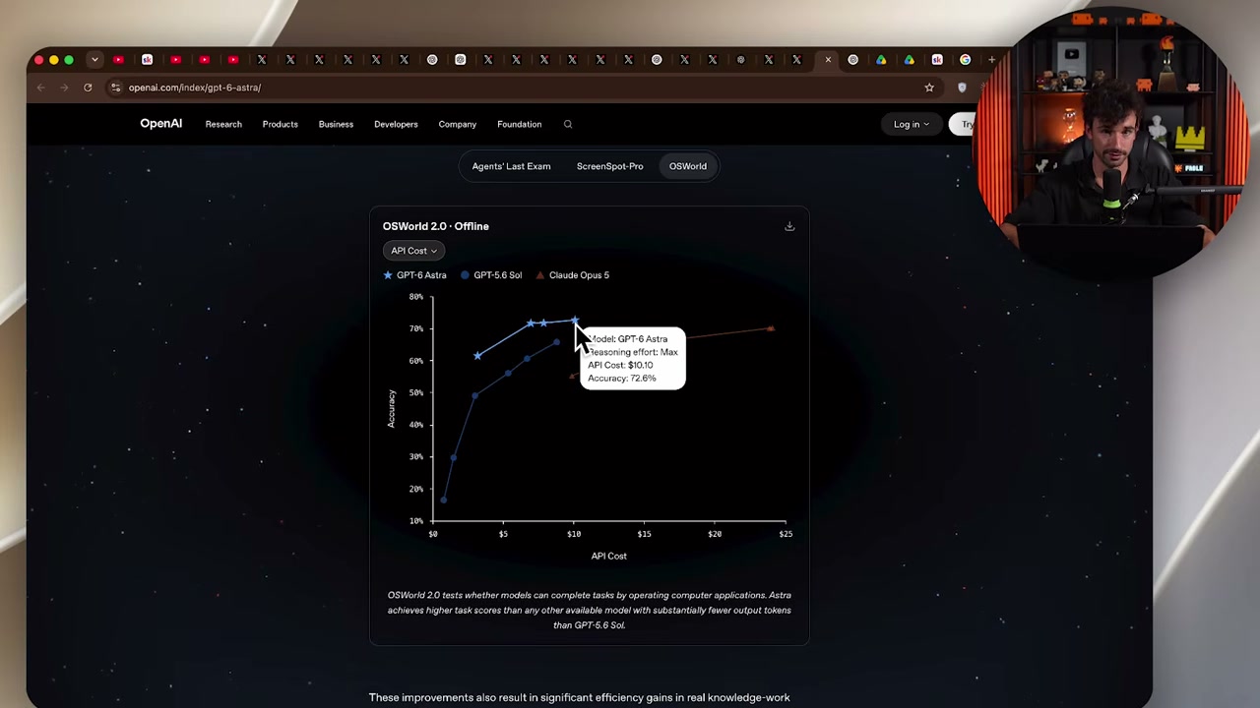Select the Agents' Last Exam tab

tap(511, 166)
